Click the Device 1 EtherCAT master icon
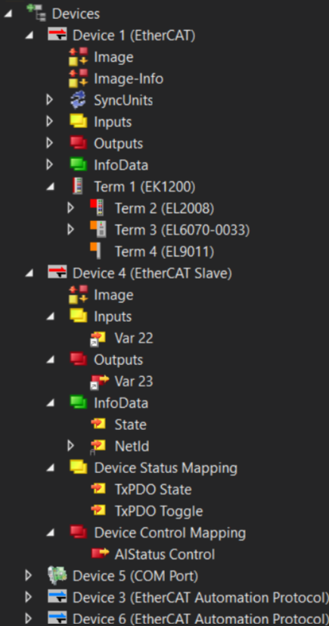The image size is (329, 626). (x=57, y=35)
